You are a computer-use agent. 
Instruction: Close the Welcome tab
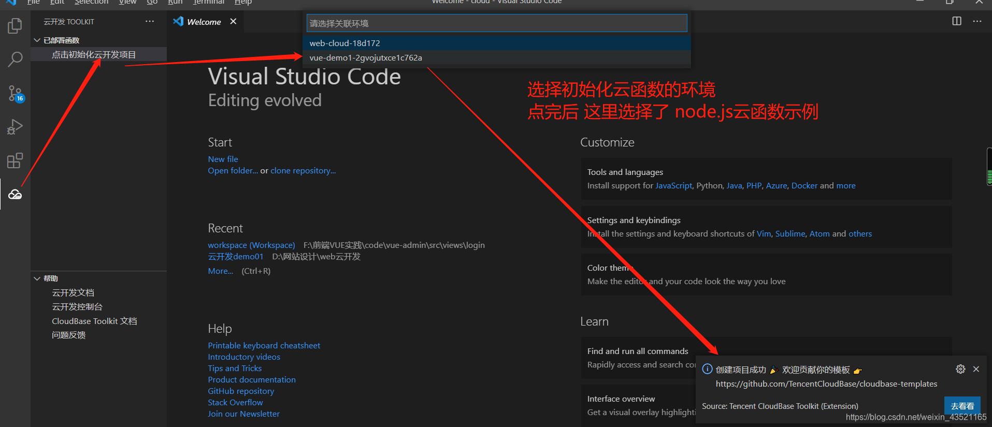(x=233, y=21)
